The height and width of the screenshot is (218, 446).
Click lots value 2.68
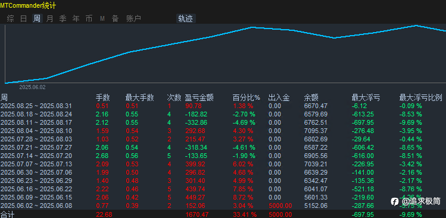point(102,156)
